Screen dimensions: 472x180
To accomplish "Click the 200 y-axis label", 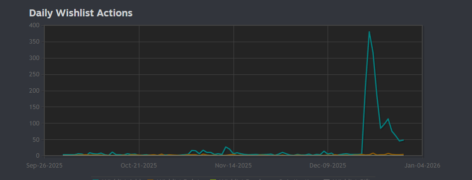I will (34, 91).
